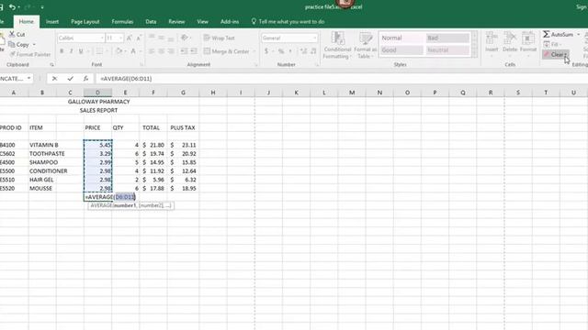Image resolution: width=588 pixels, height=330 pixels.
Task: Open the font size dropdown
Action: click(x=120, y=38)
